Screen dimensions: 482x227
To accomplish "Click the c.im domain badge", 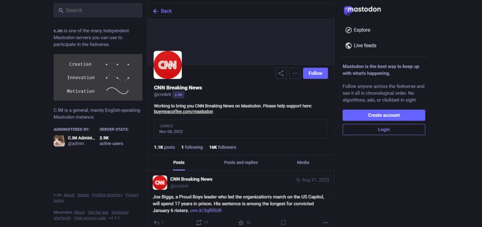I will tap(178, 95).
